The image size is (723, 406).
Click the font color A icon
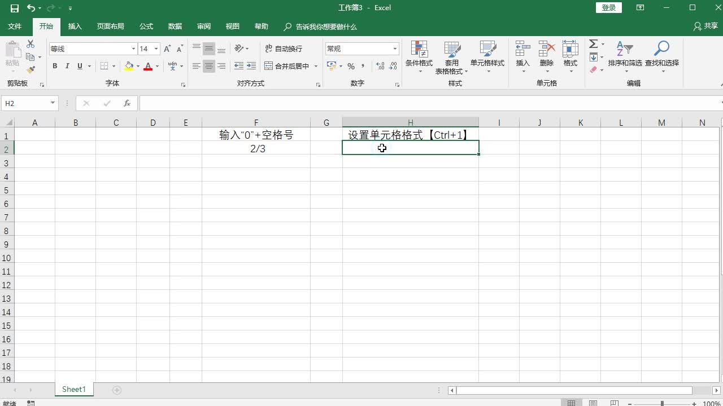click(148, 66)
